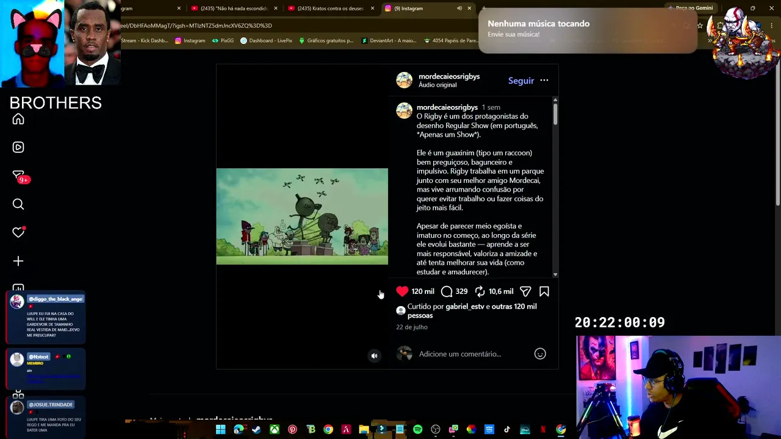Open Spotify from the taskbar
The width and height of the screenshot is (781, 439).
pyautogui.click(x=417, y=430)
